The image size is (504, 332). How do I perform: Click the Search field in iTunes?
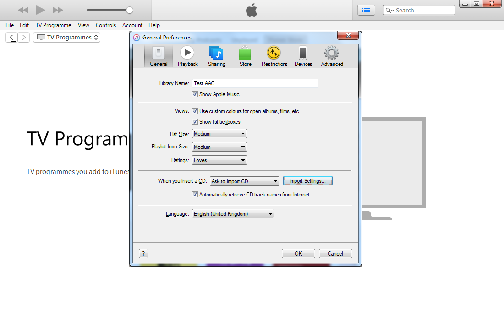[419, 10]
